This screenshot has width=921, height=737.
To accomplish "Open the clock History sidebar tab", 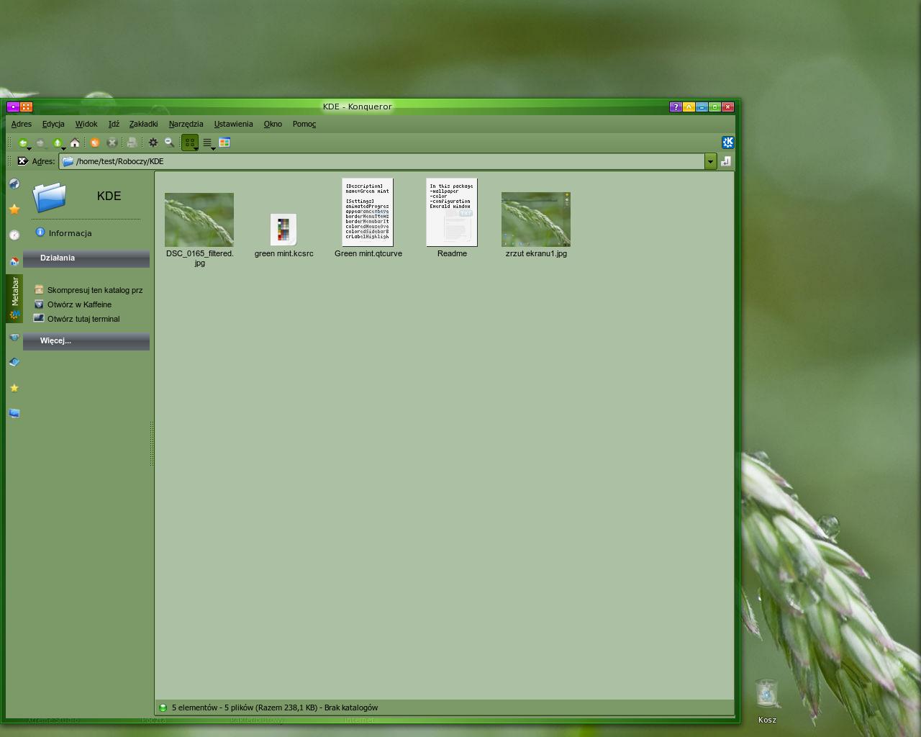I will tap(14, 235).
